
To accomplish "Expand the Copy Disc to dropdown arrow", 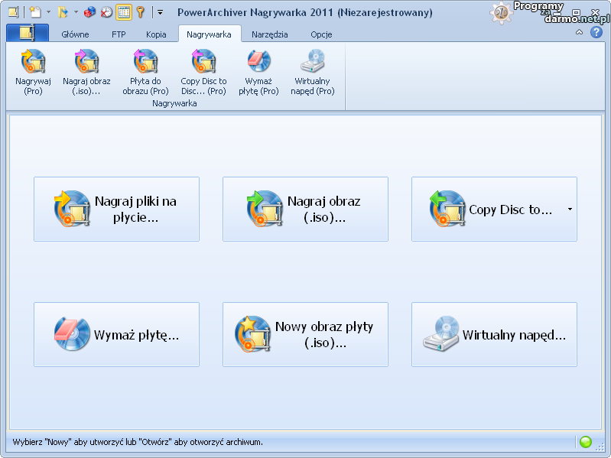I will (x=570, y=210).
